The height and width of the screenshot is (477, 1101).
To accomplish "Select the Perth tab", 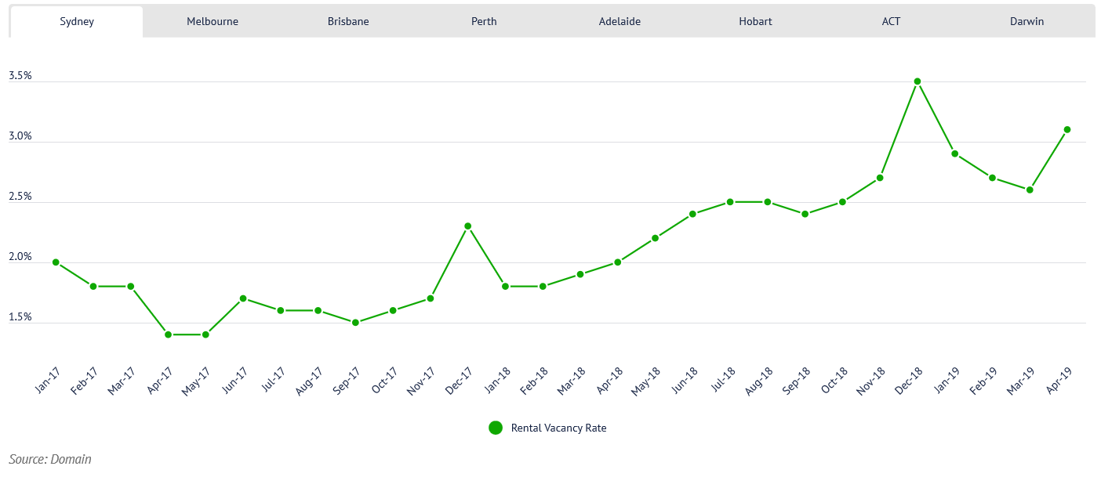I will click(x=484, y=21).
